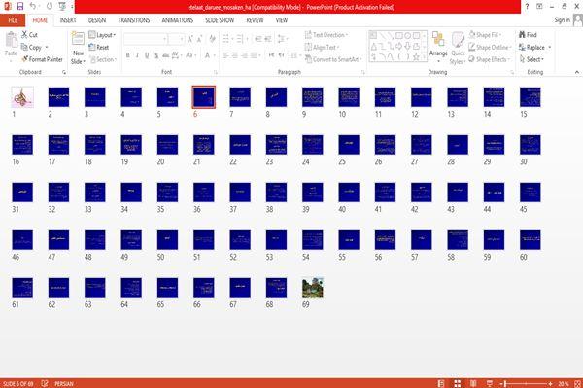Select slide 22 thumbnail

pos(240,144)
